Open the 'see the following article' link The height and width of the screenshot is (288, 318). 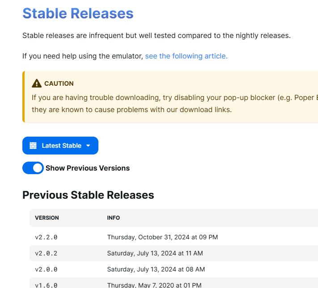pos(186,56)
